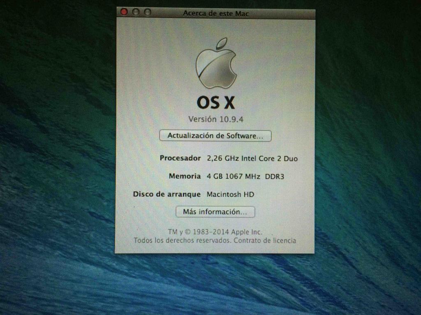Click the startup disk name Macintosh HD
This screenshot has height=315, width=421.
click(230, 194)
